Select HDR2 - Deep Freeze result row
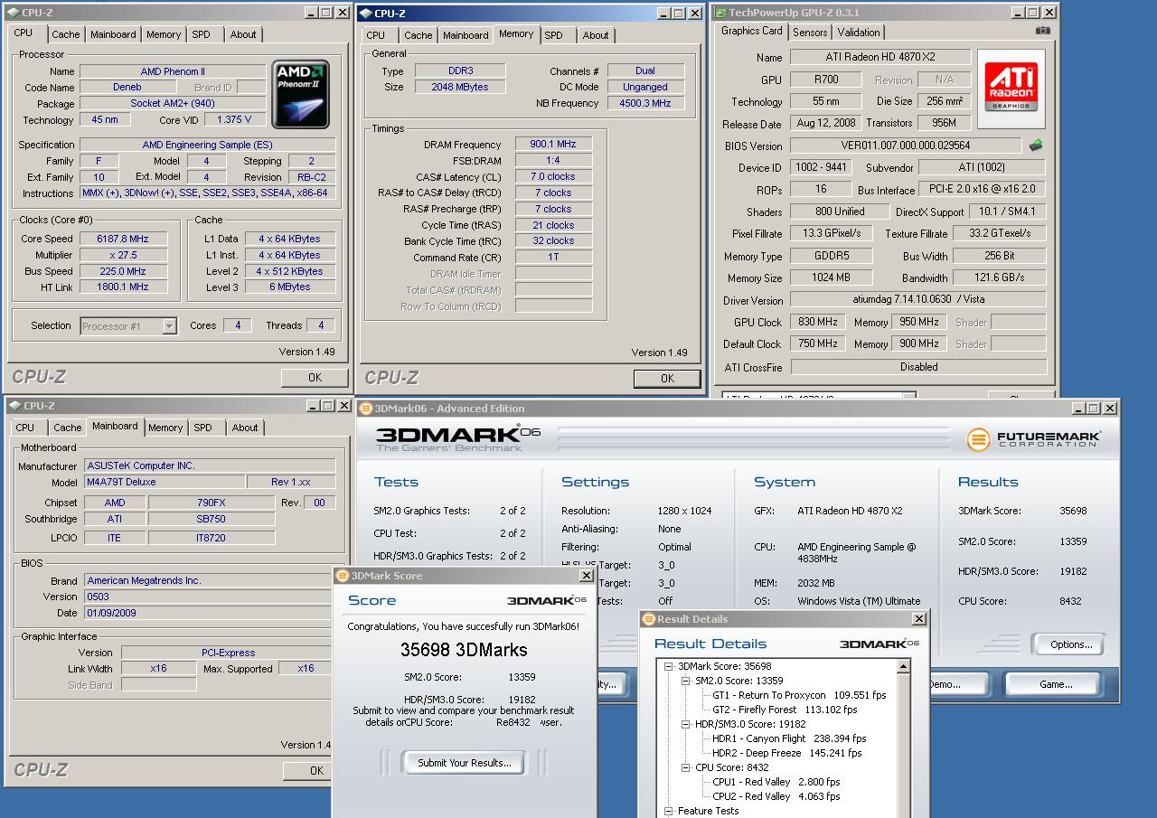This screenshot has width=1157, height=818. tap(786, 753)
